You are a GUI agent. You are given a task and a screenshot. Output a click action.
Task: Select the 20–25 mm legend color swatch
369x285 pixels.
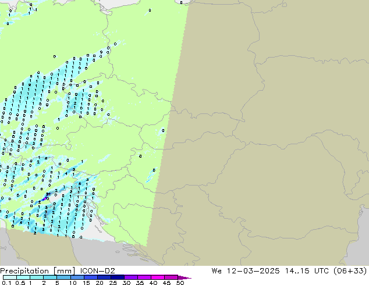tap(104, 277)
